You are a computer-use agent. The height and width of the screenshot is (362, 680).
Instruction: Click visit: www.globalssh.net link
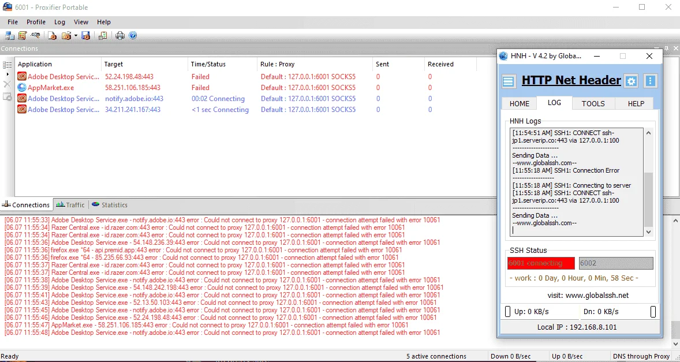click(x=588, y=296)
